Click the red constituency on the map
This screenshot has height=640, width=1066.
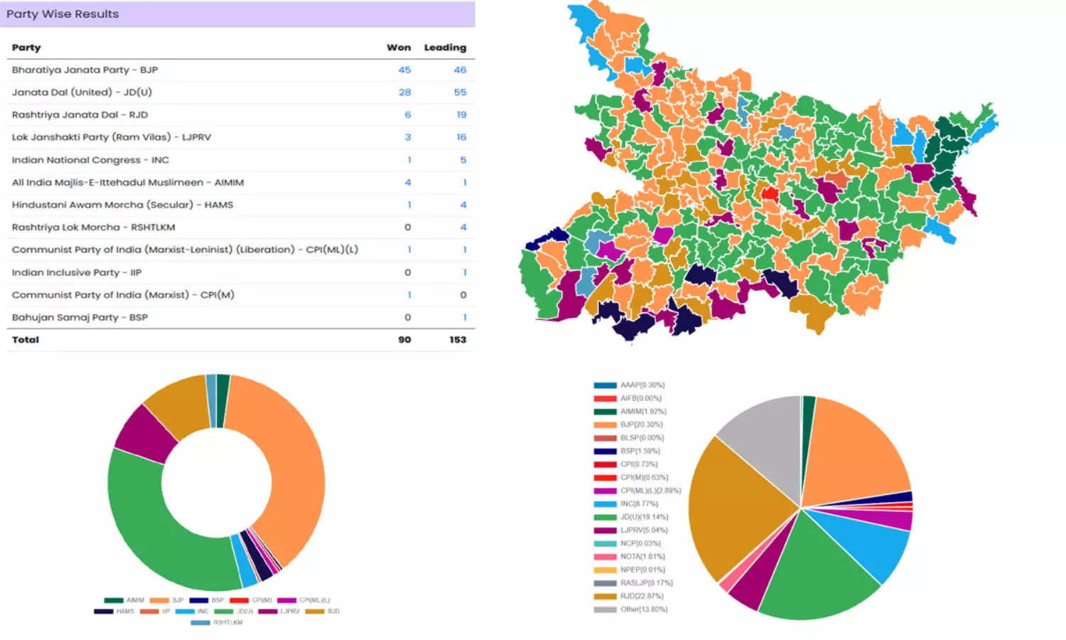click(x=769, y=193)
